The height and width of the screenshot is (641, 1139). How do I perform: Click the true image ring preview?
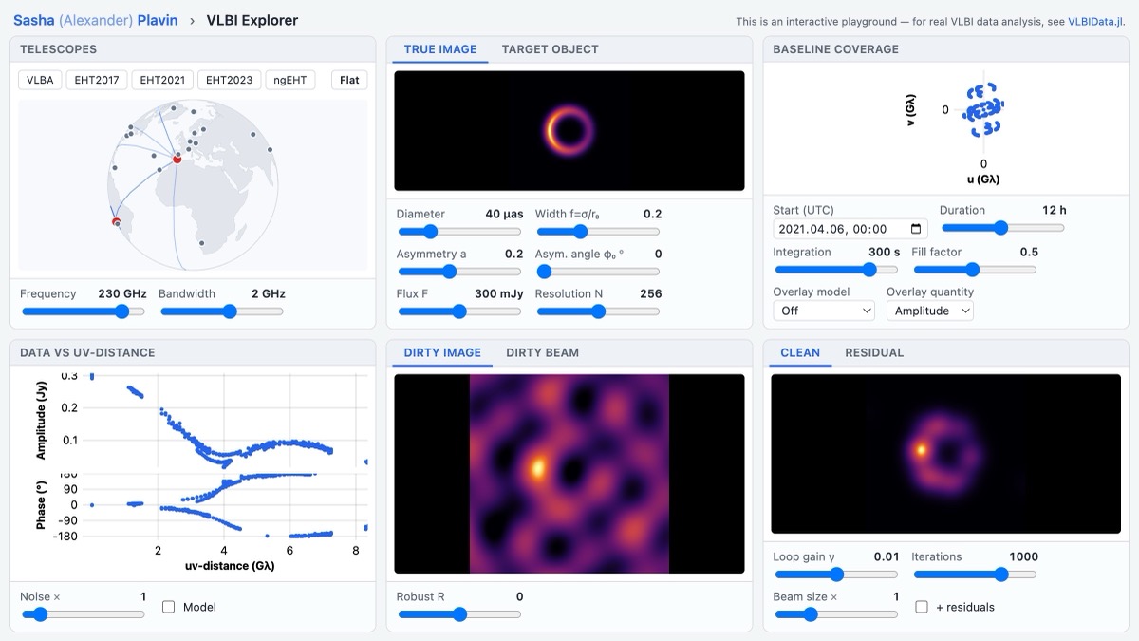click(x=569, y=131)
